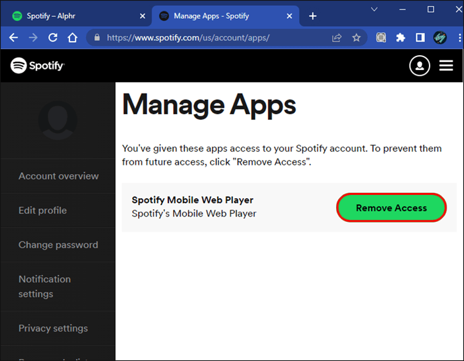Screen dimensions: 464x361
Task: Minimize the browser window
Action: pos(402,9)
